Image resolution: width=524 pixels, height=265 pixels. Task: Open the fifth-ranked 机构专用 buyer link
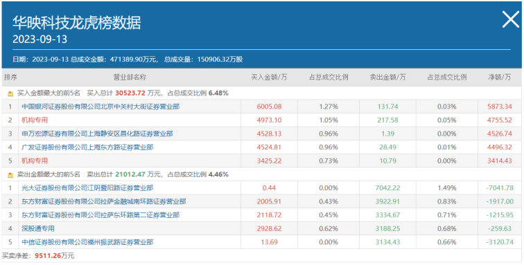coord(35,161)
